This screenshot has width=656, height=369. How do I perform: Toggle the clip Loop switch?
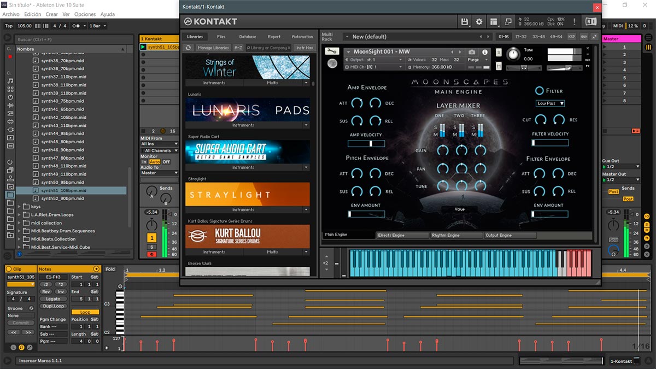(x=85, y=312)
